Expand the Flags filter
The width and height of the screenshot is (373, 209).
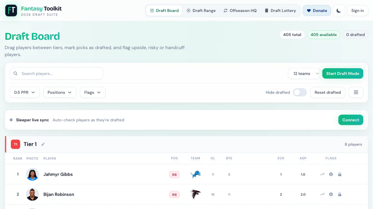point(92,93)
